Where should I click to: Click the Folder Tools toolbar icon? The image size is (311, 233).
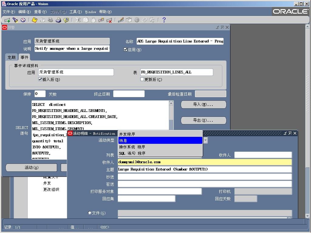[x=152, y=20]
